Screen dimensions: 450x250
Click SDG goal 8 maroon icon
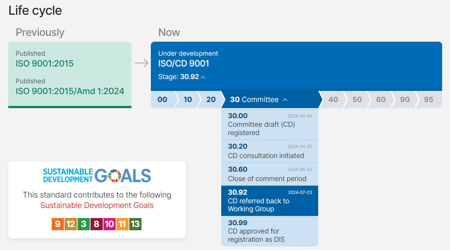point(96,224)
